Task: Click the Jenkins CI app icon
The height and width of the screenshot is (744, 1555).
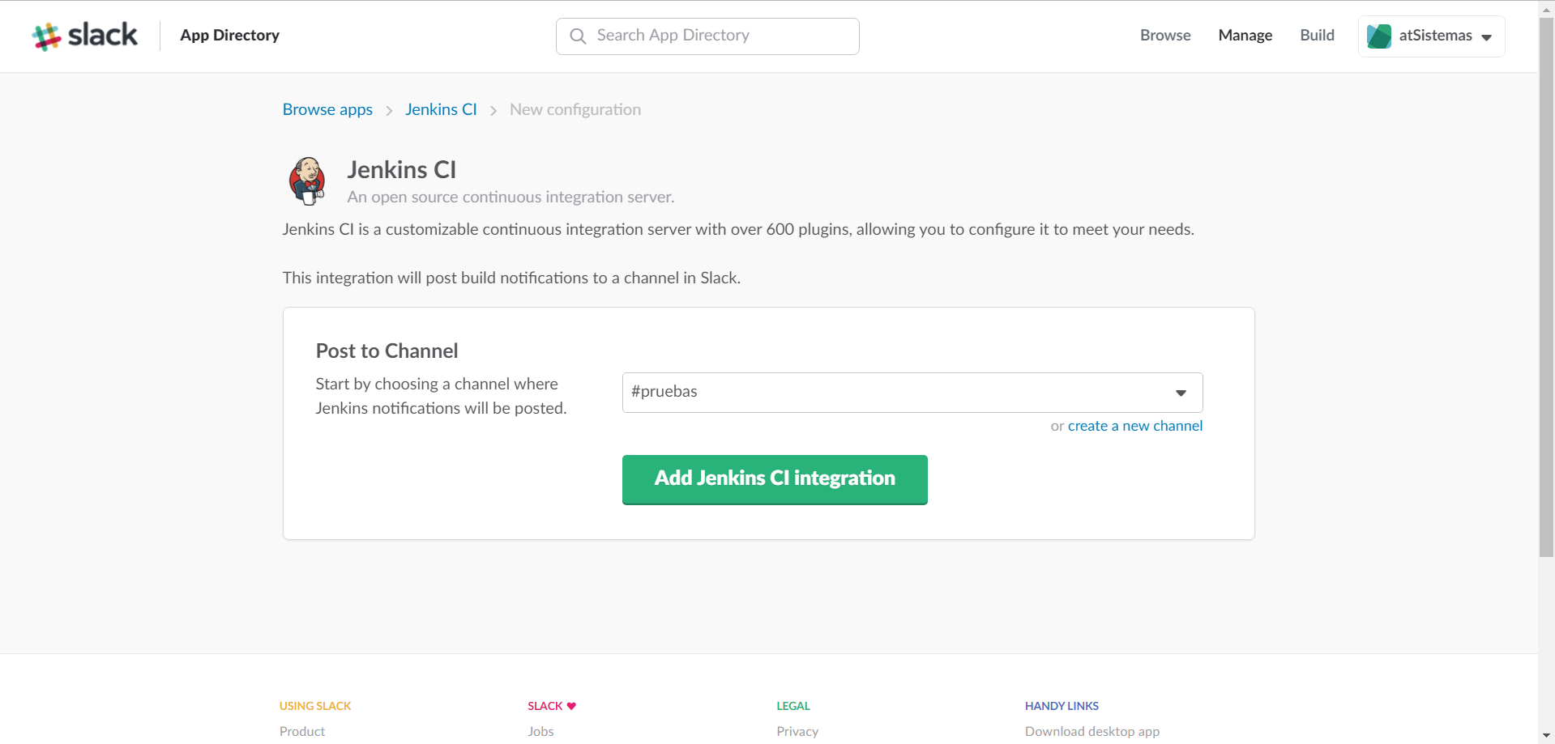Action: point(307,181)
